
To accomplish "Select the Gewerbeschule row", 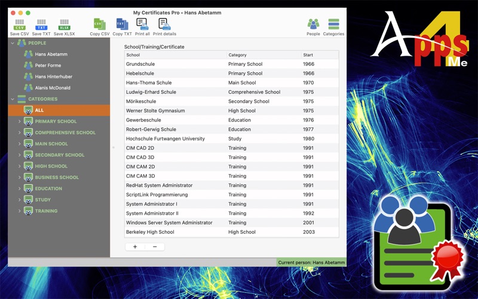I will pyautogui.click(x=232, y=120).
